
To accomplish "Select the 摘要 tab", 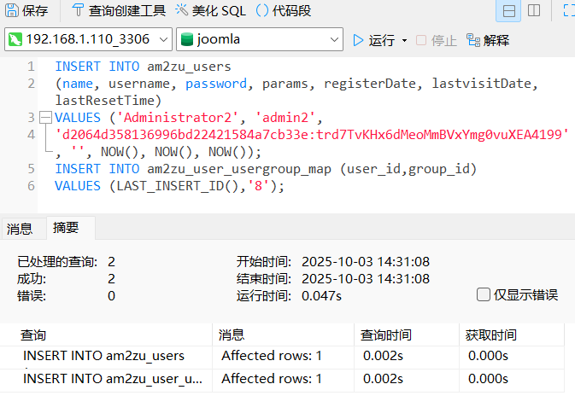I will click(x=66, y=228).
